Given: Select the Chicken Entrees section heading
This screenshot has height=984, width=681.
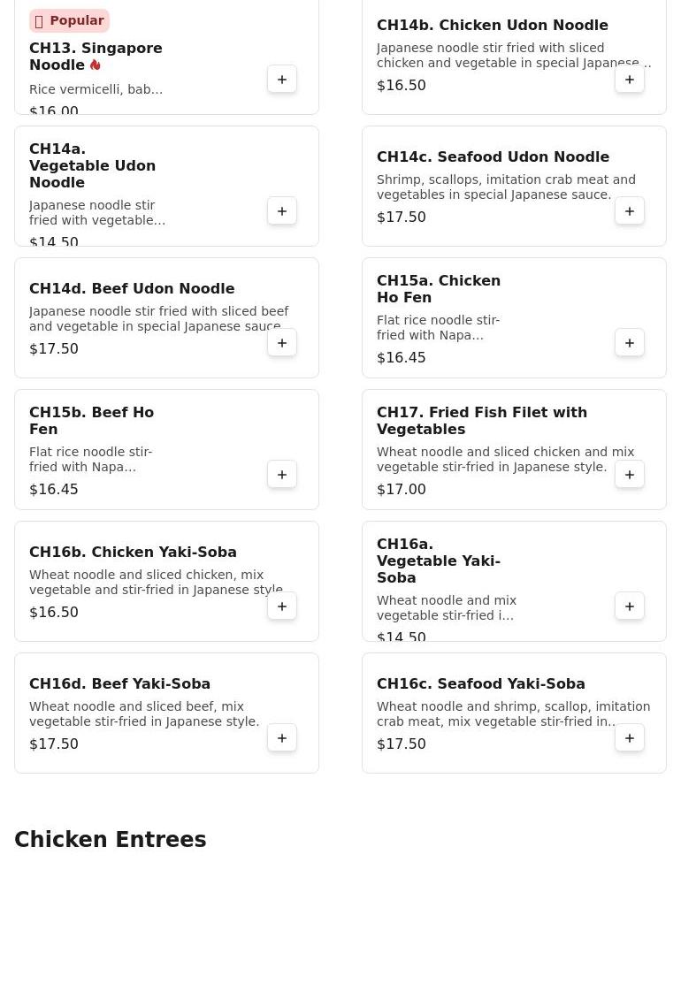Looking at the screenshot, I should coord(111,840).
